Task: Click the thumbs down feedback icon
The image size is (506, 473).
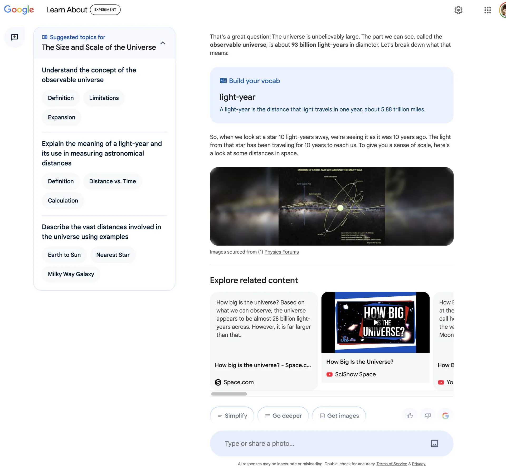Action: click(427, 415)
